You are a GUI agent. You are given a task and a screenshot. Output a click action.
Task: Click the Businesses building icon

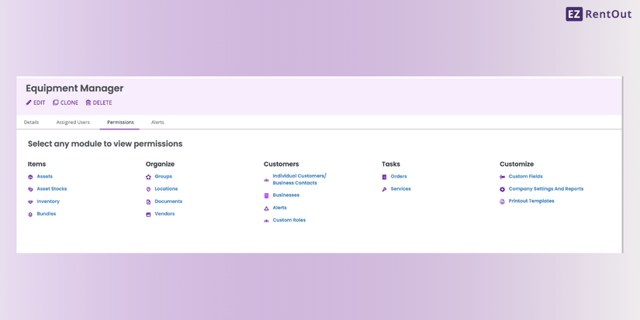(x=266, y=196)
